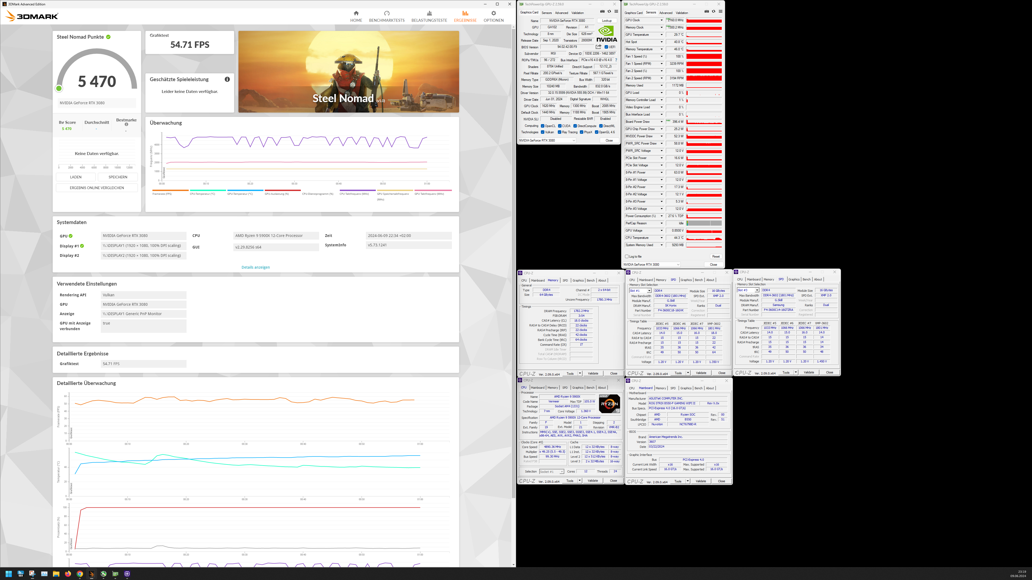Open CPU-Z taskbar icon
This screenshot has width=1032, height=580.
(127, 574)
